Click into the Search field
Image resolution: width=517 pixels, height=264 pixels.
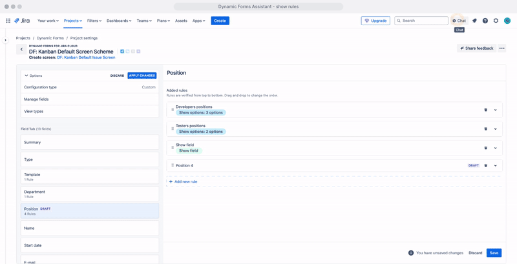pos(421,21)
